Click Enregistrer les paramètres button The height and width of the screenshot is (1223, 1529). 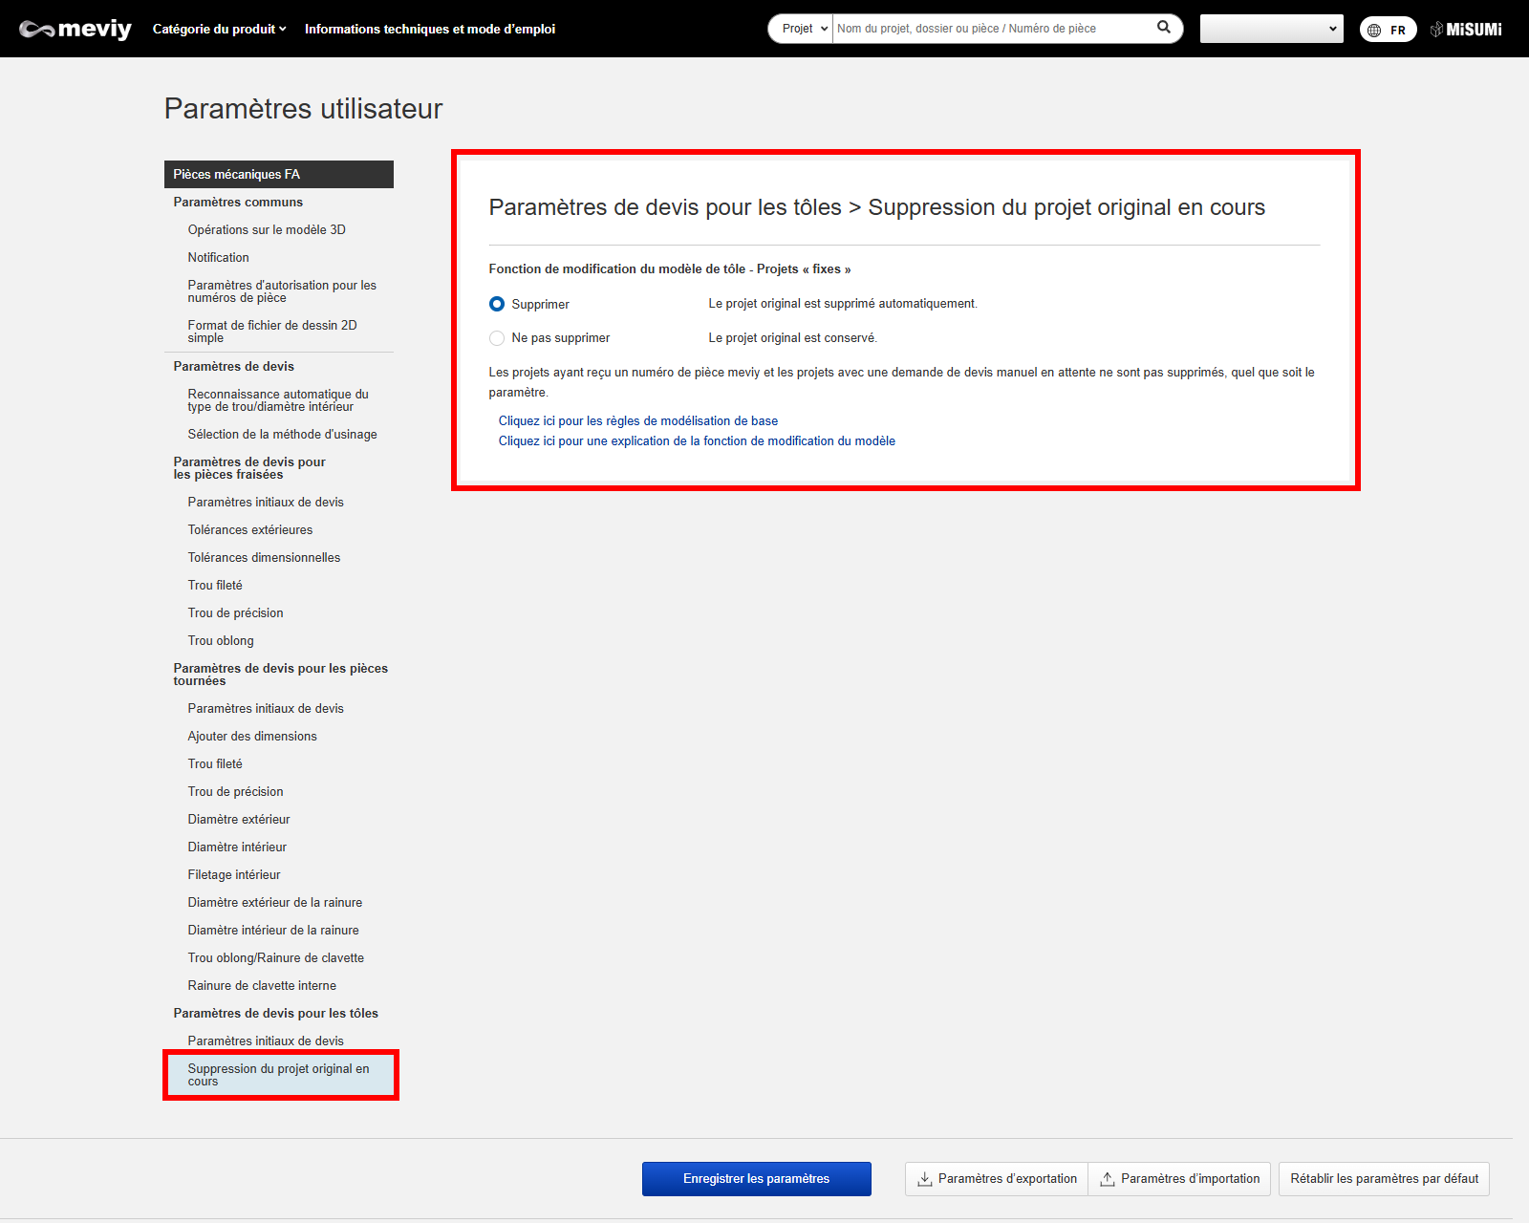[756, 1179]
